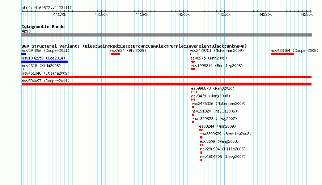Open the esv3609 (Wang2008) variant label

[219, 141]
